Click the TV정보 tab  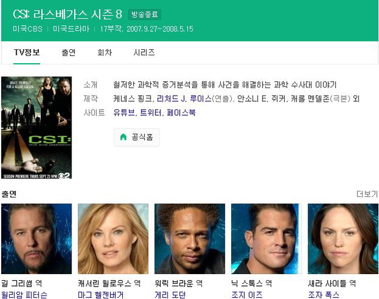pyautogui.click(x=27, y=52)
